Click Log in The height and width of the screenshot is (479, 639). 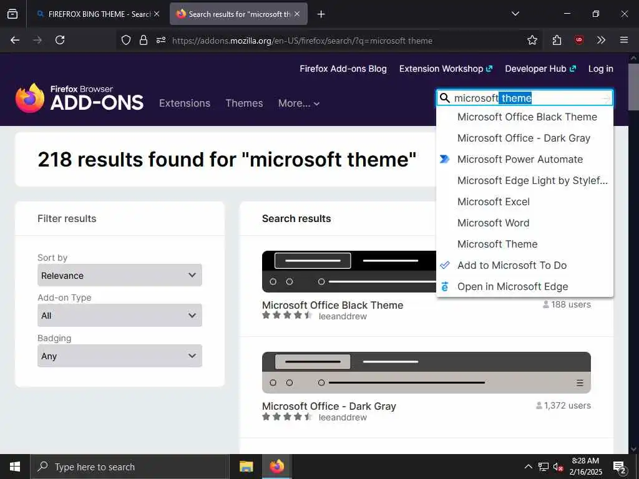601,69
